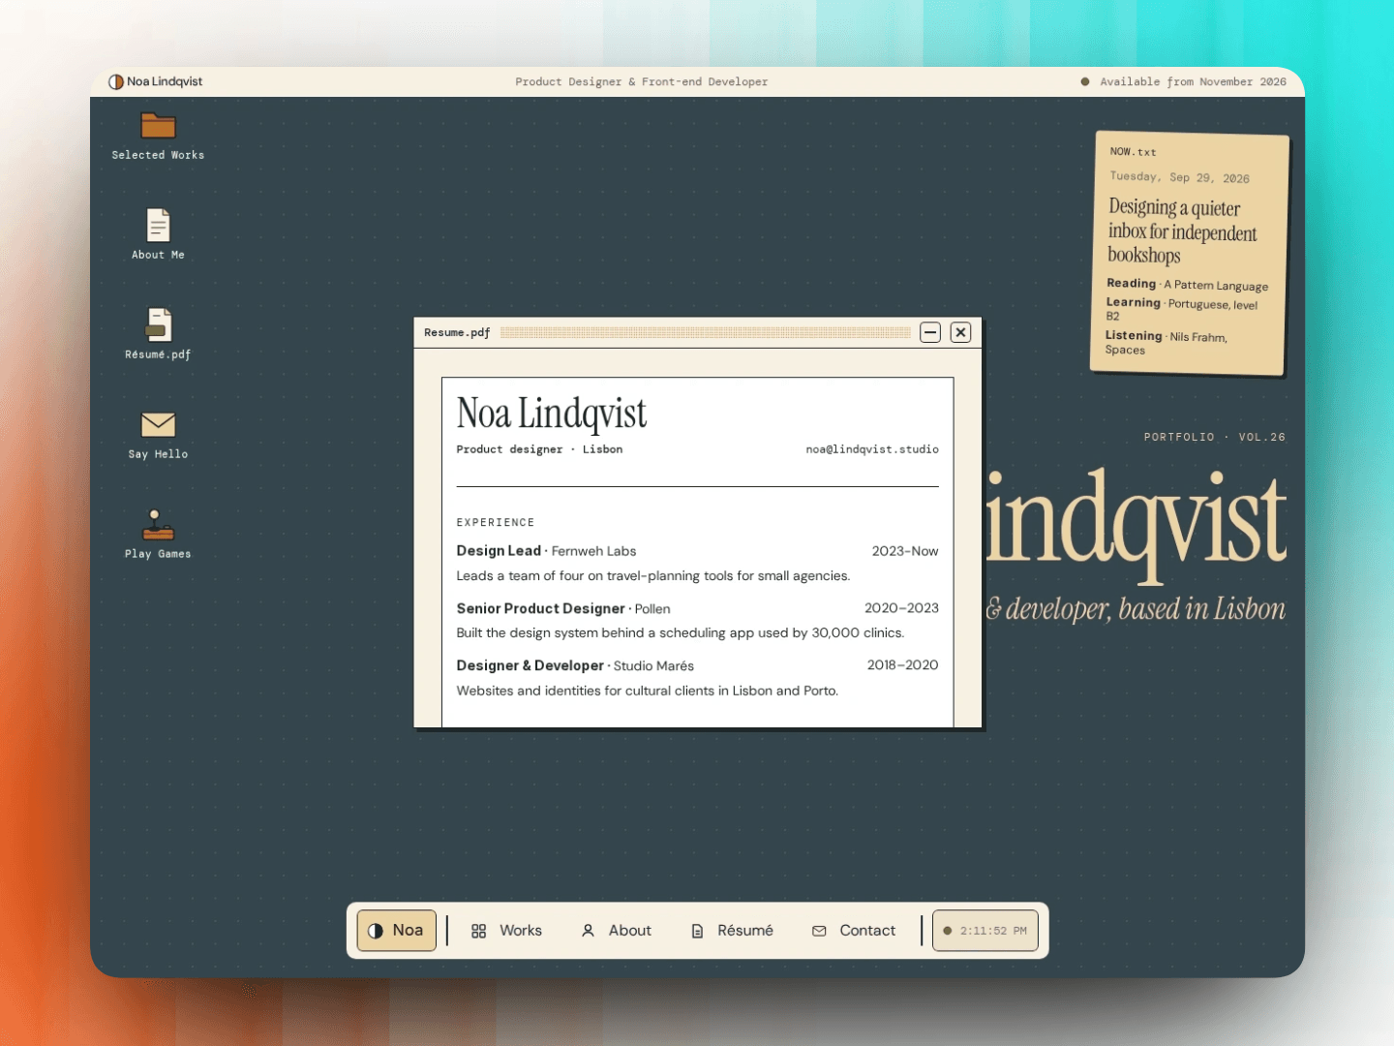Click the Noa Lindqvist name in top bar
1394x1046 pixels.
(x=165, y=81)
